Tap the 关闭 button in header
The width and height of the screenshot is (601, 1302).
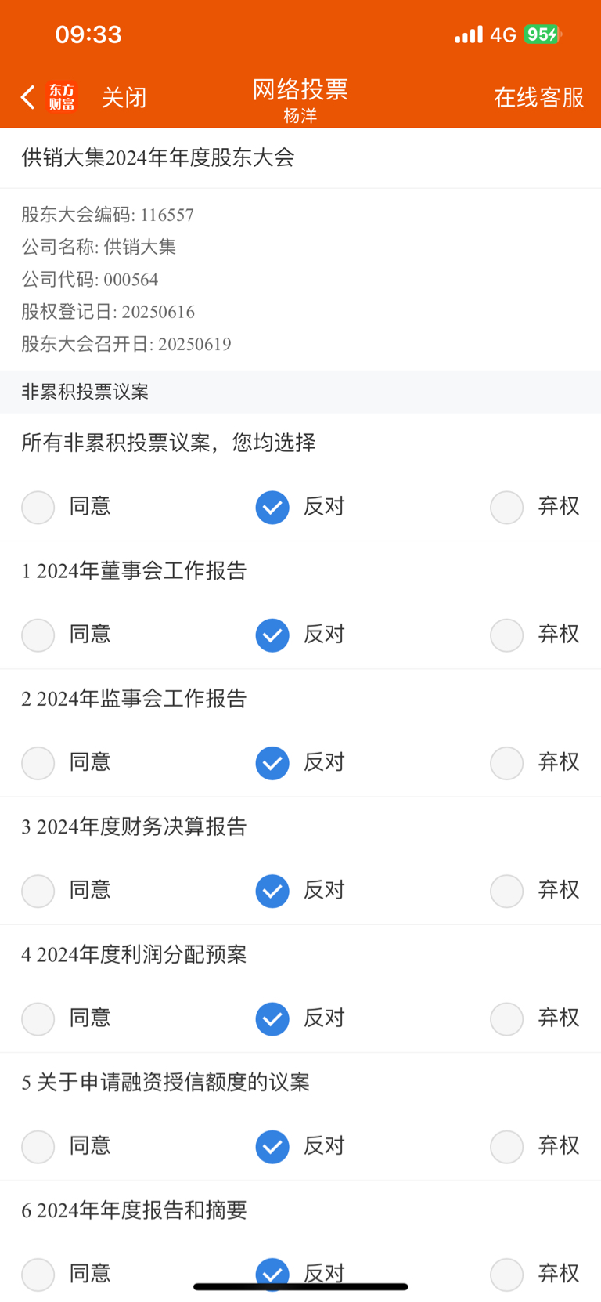coord(124,97)
